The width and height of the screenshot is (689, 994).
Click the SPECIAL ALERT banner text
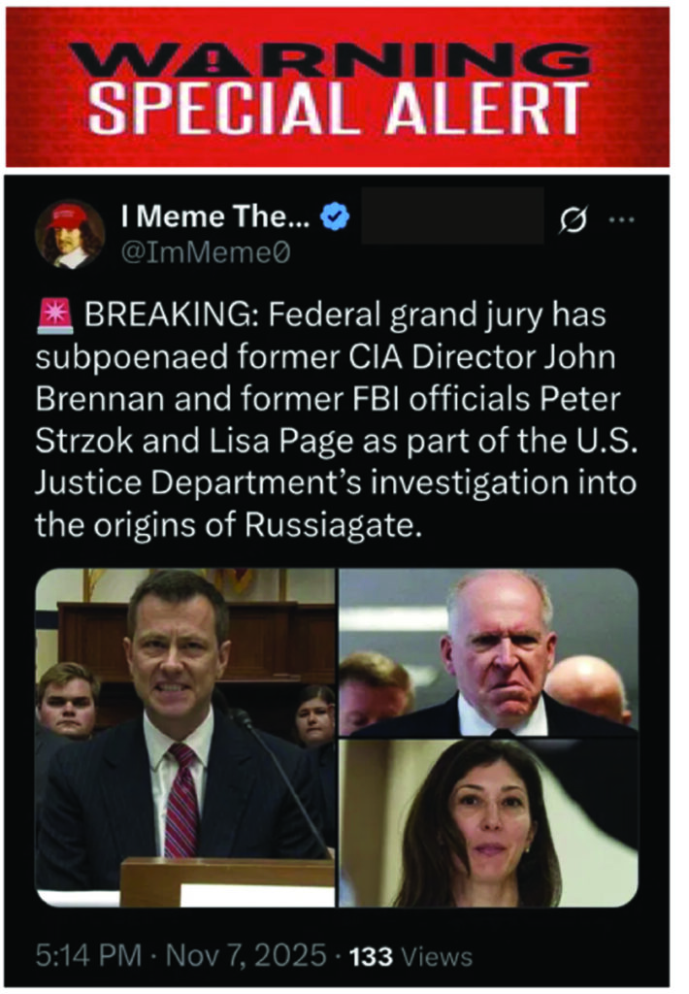tap(344, 108)
